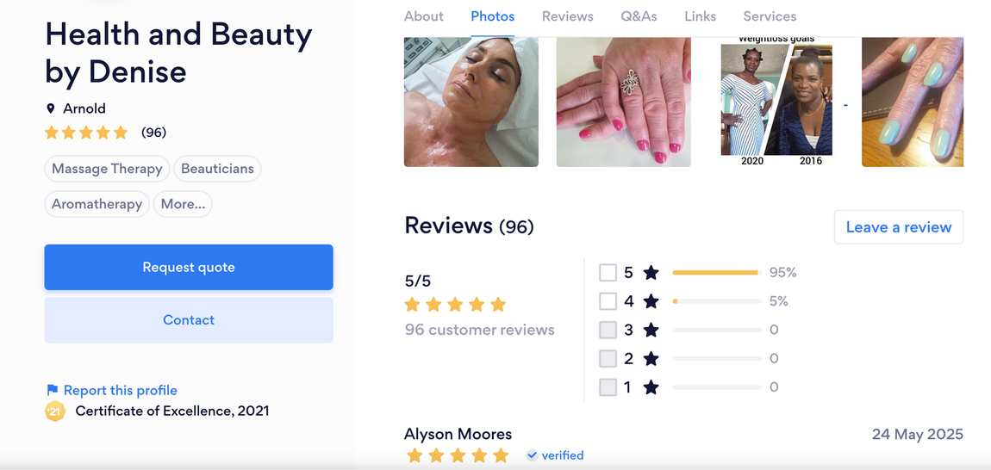Image resolution: width=991 pixels, height=470 pixels.
Task: Click the flag icon for Report this profile
Action: [52, 390]
